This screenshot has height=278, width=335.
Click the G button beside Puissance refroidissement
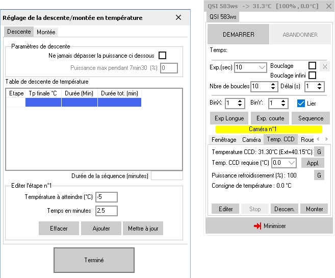[319, 175]
